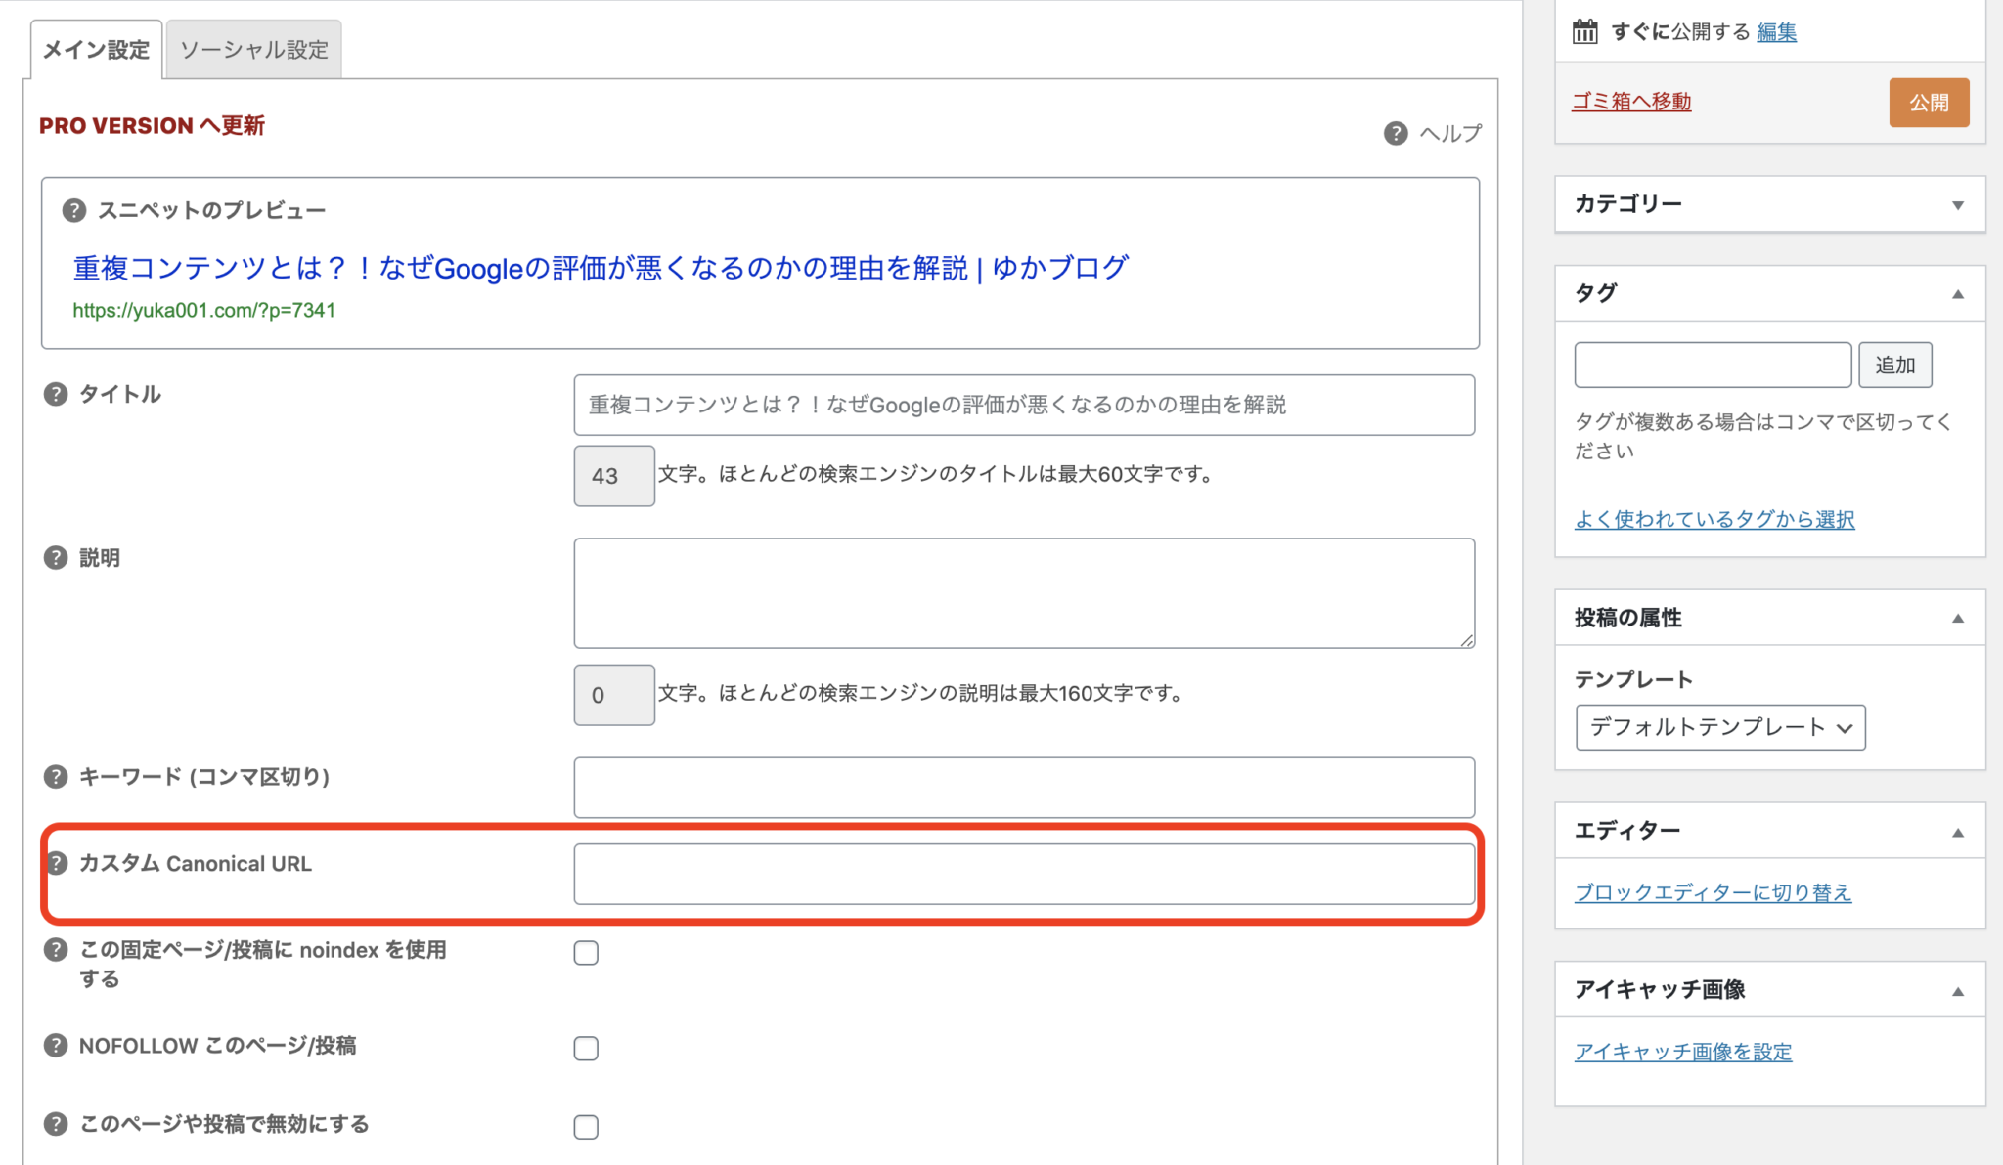Select the メイン設定 tab
The height and width of the screenshot is (1165, 2003).
coord(96,49)
